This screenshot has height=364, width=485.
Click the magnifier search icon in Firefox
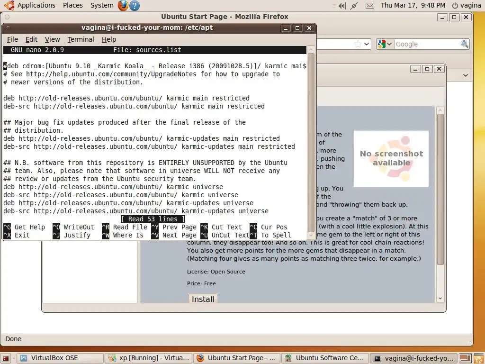(x=465, y=44)
